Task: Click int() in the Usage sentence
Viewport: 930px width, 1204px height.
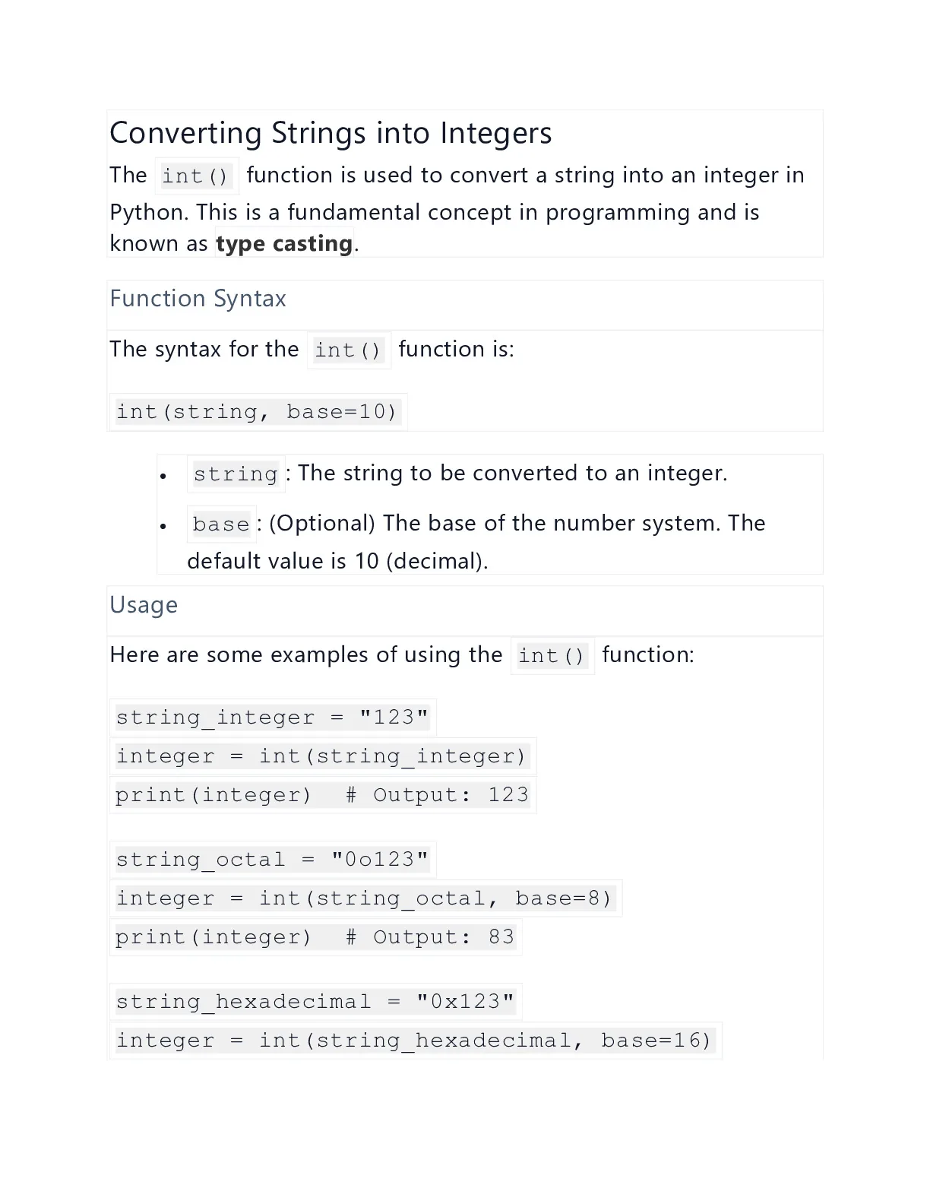Action: point(552,656)
